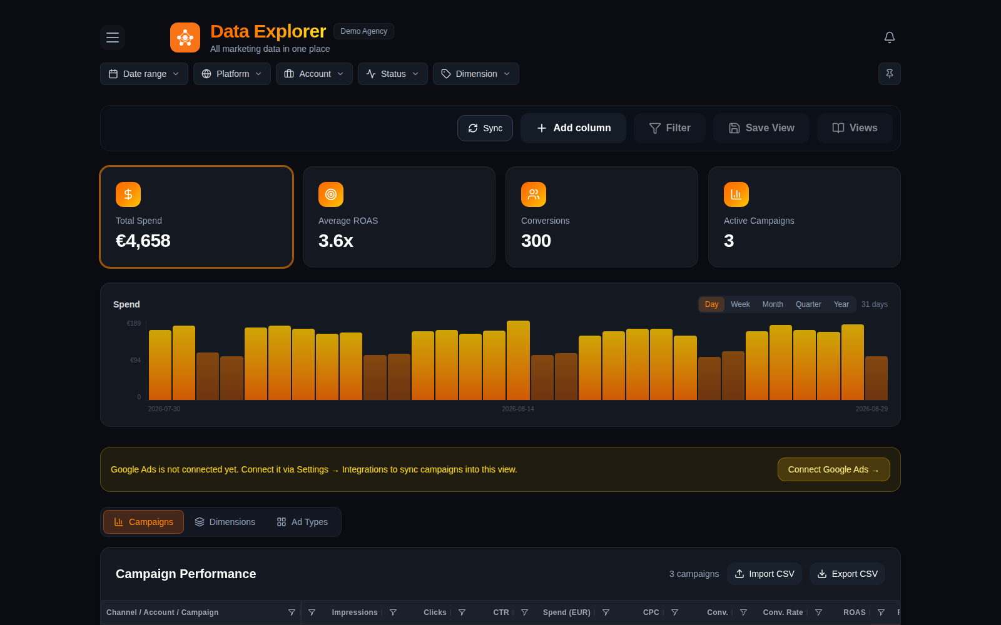The width and height of the screenshot is (1001, 625).
Task: Open the filter icon for Conv. column
Action: click(x=743, y=612)
